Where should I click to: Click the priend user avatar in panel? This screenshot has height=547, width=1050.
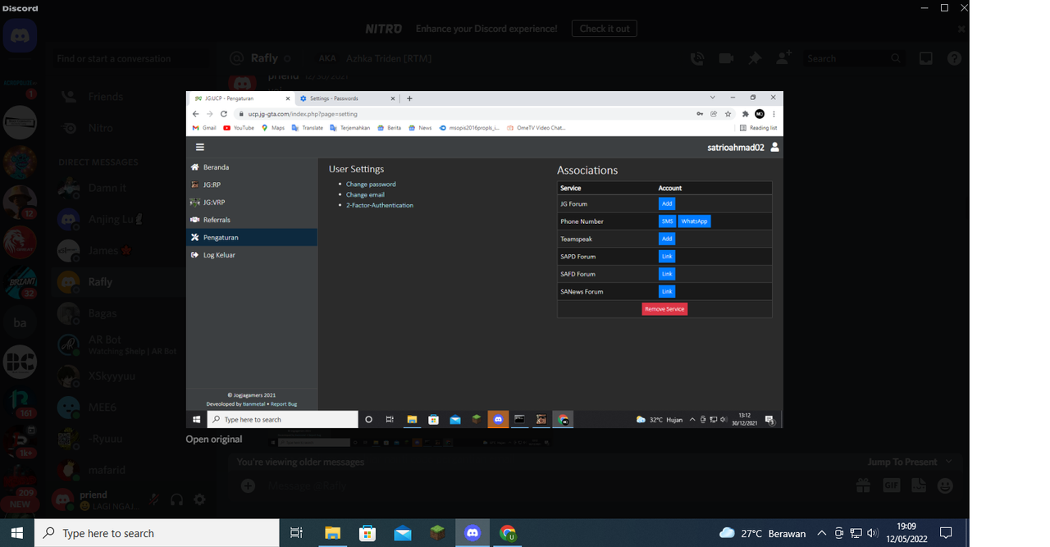click(x=63, y=499)
